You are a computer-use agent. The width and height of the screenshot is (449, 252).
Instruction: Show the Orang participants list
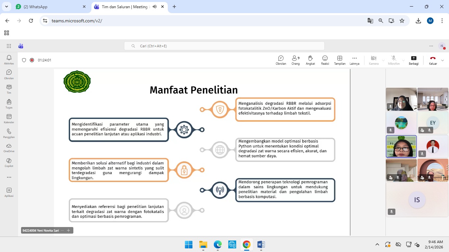point(295,60)
